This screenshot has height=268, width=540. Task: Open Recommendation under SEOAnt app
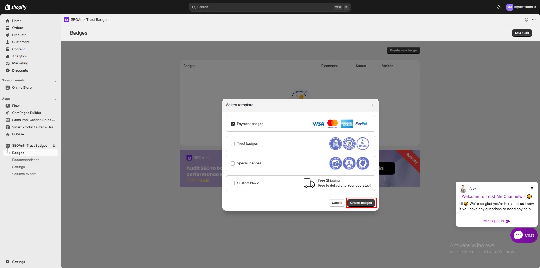(26, 160)
